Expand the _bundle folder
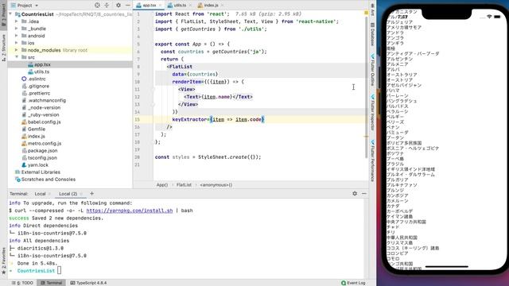Viewport: 509px width, 286px height. (16, 29)
